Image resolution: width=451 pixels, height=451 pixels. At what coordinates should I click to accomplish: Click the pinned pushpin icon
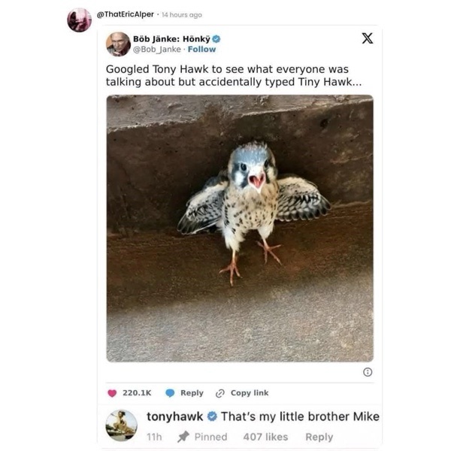coord(183,437)
